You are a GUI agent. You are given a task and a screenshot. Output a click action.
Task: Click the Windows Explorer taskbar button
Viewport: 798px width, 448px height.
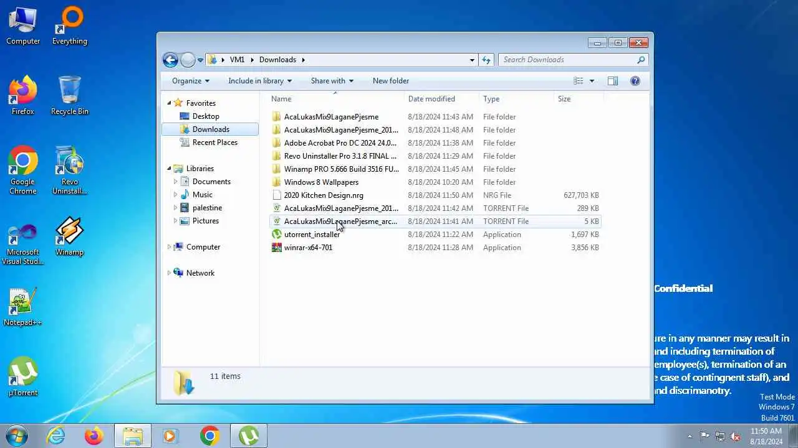coord(133,436)
